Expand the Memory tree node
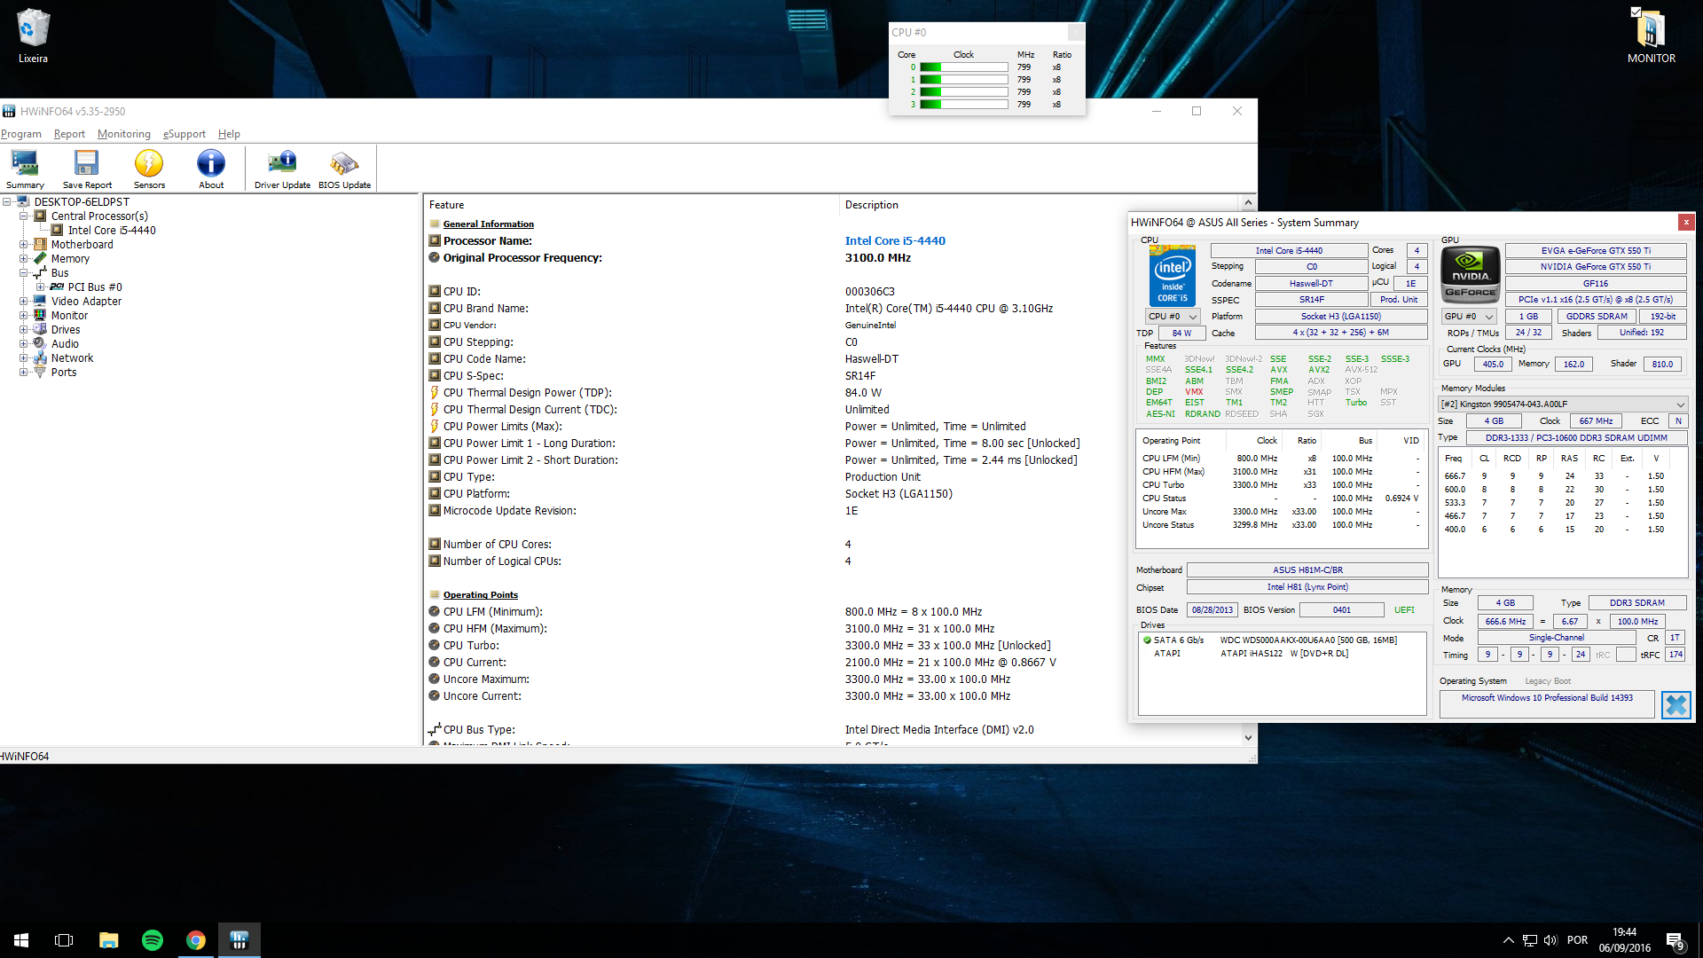Image resolution: width=1703 pixels, height=958 pixels. (x=24, y=259)
